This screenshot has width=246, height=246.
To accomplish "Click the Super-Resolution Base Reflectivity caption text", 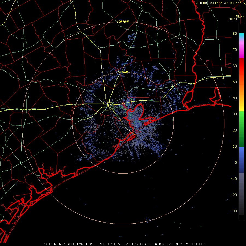I will [86, 244].
